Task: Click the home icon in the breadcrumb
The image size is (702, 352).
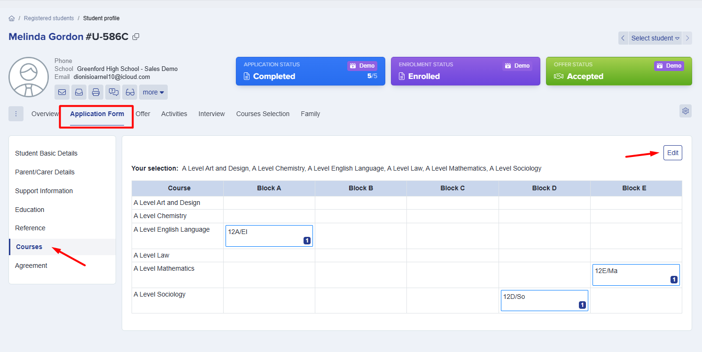Action: pos(11,18)
